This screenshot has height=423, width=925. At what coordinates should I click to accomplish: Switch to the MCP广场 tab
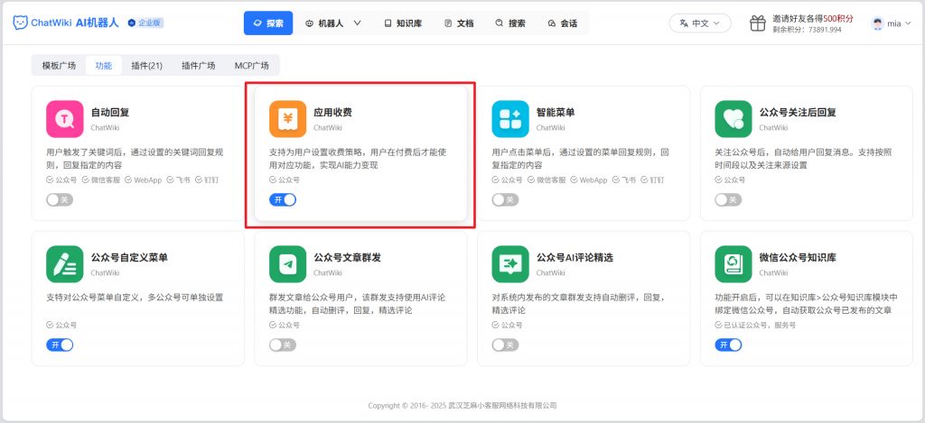251,66
